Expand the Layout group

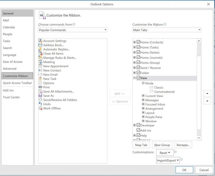[143, 113]
